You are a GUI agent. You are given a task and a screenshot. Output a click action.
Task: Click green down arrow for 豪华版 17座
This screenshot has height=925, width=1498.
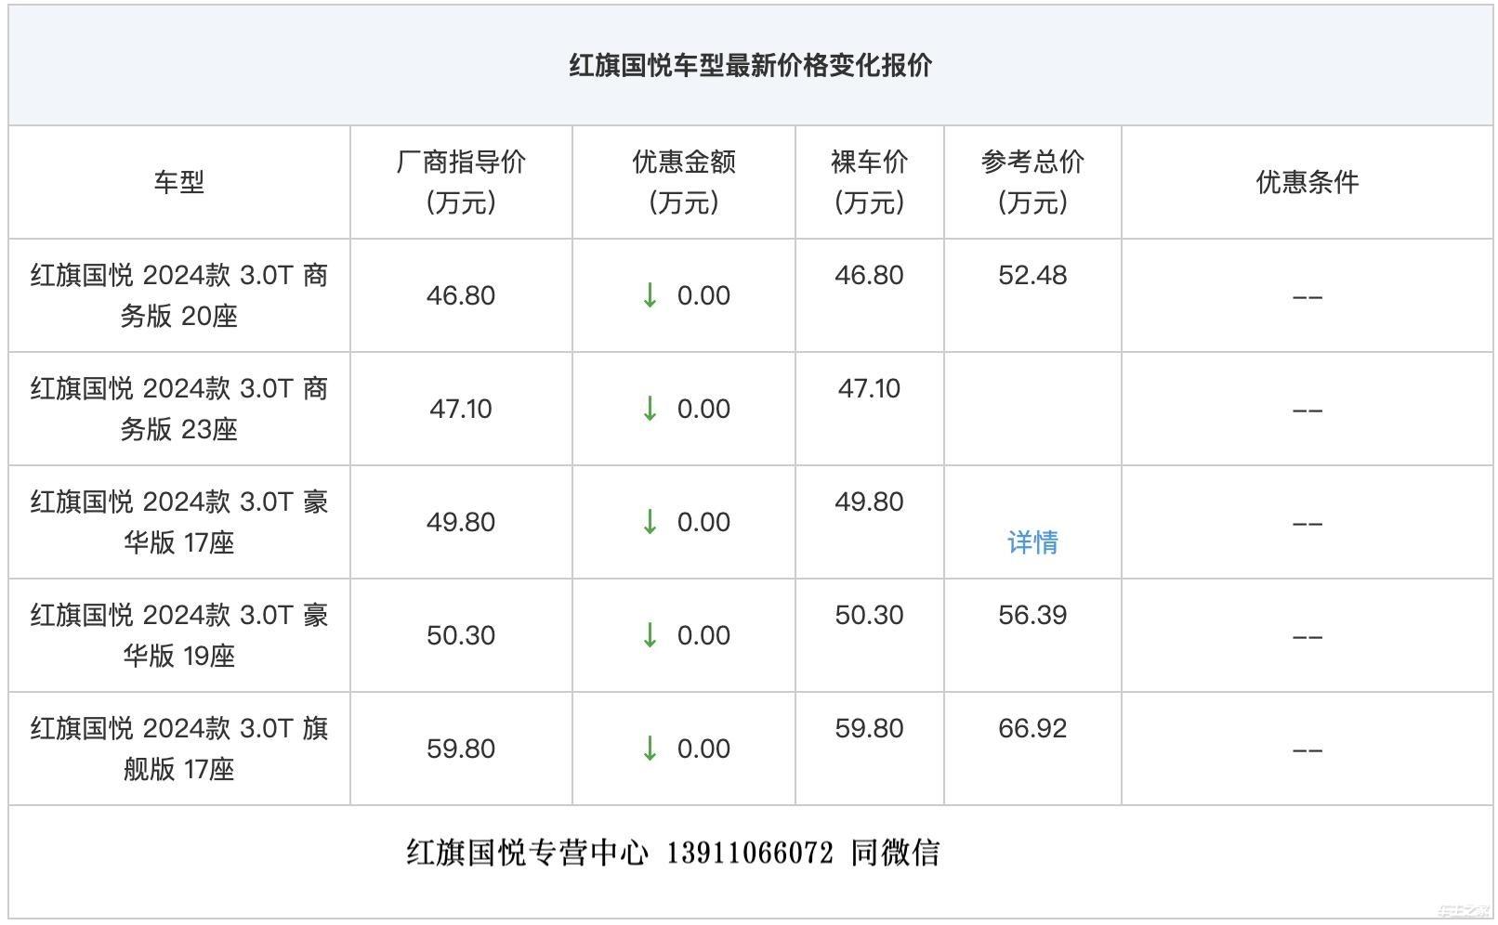(650, 522)
